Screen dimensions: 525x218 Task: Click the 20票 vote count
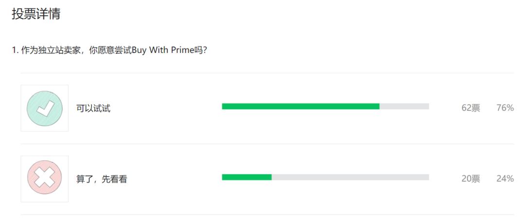coord(471,179)
